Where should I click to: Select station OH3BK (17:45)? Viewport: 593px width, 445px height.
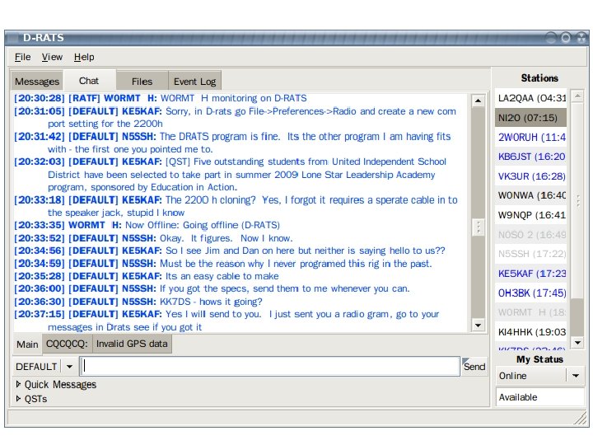[531, 293]
